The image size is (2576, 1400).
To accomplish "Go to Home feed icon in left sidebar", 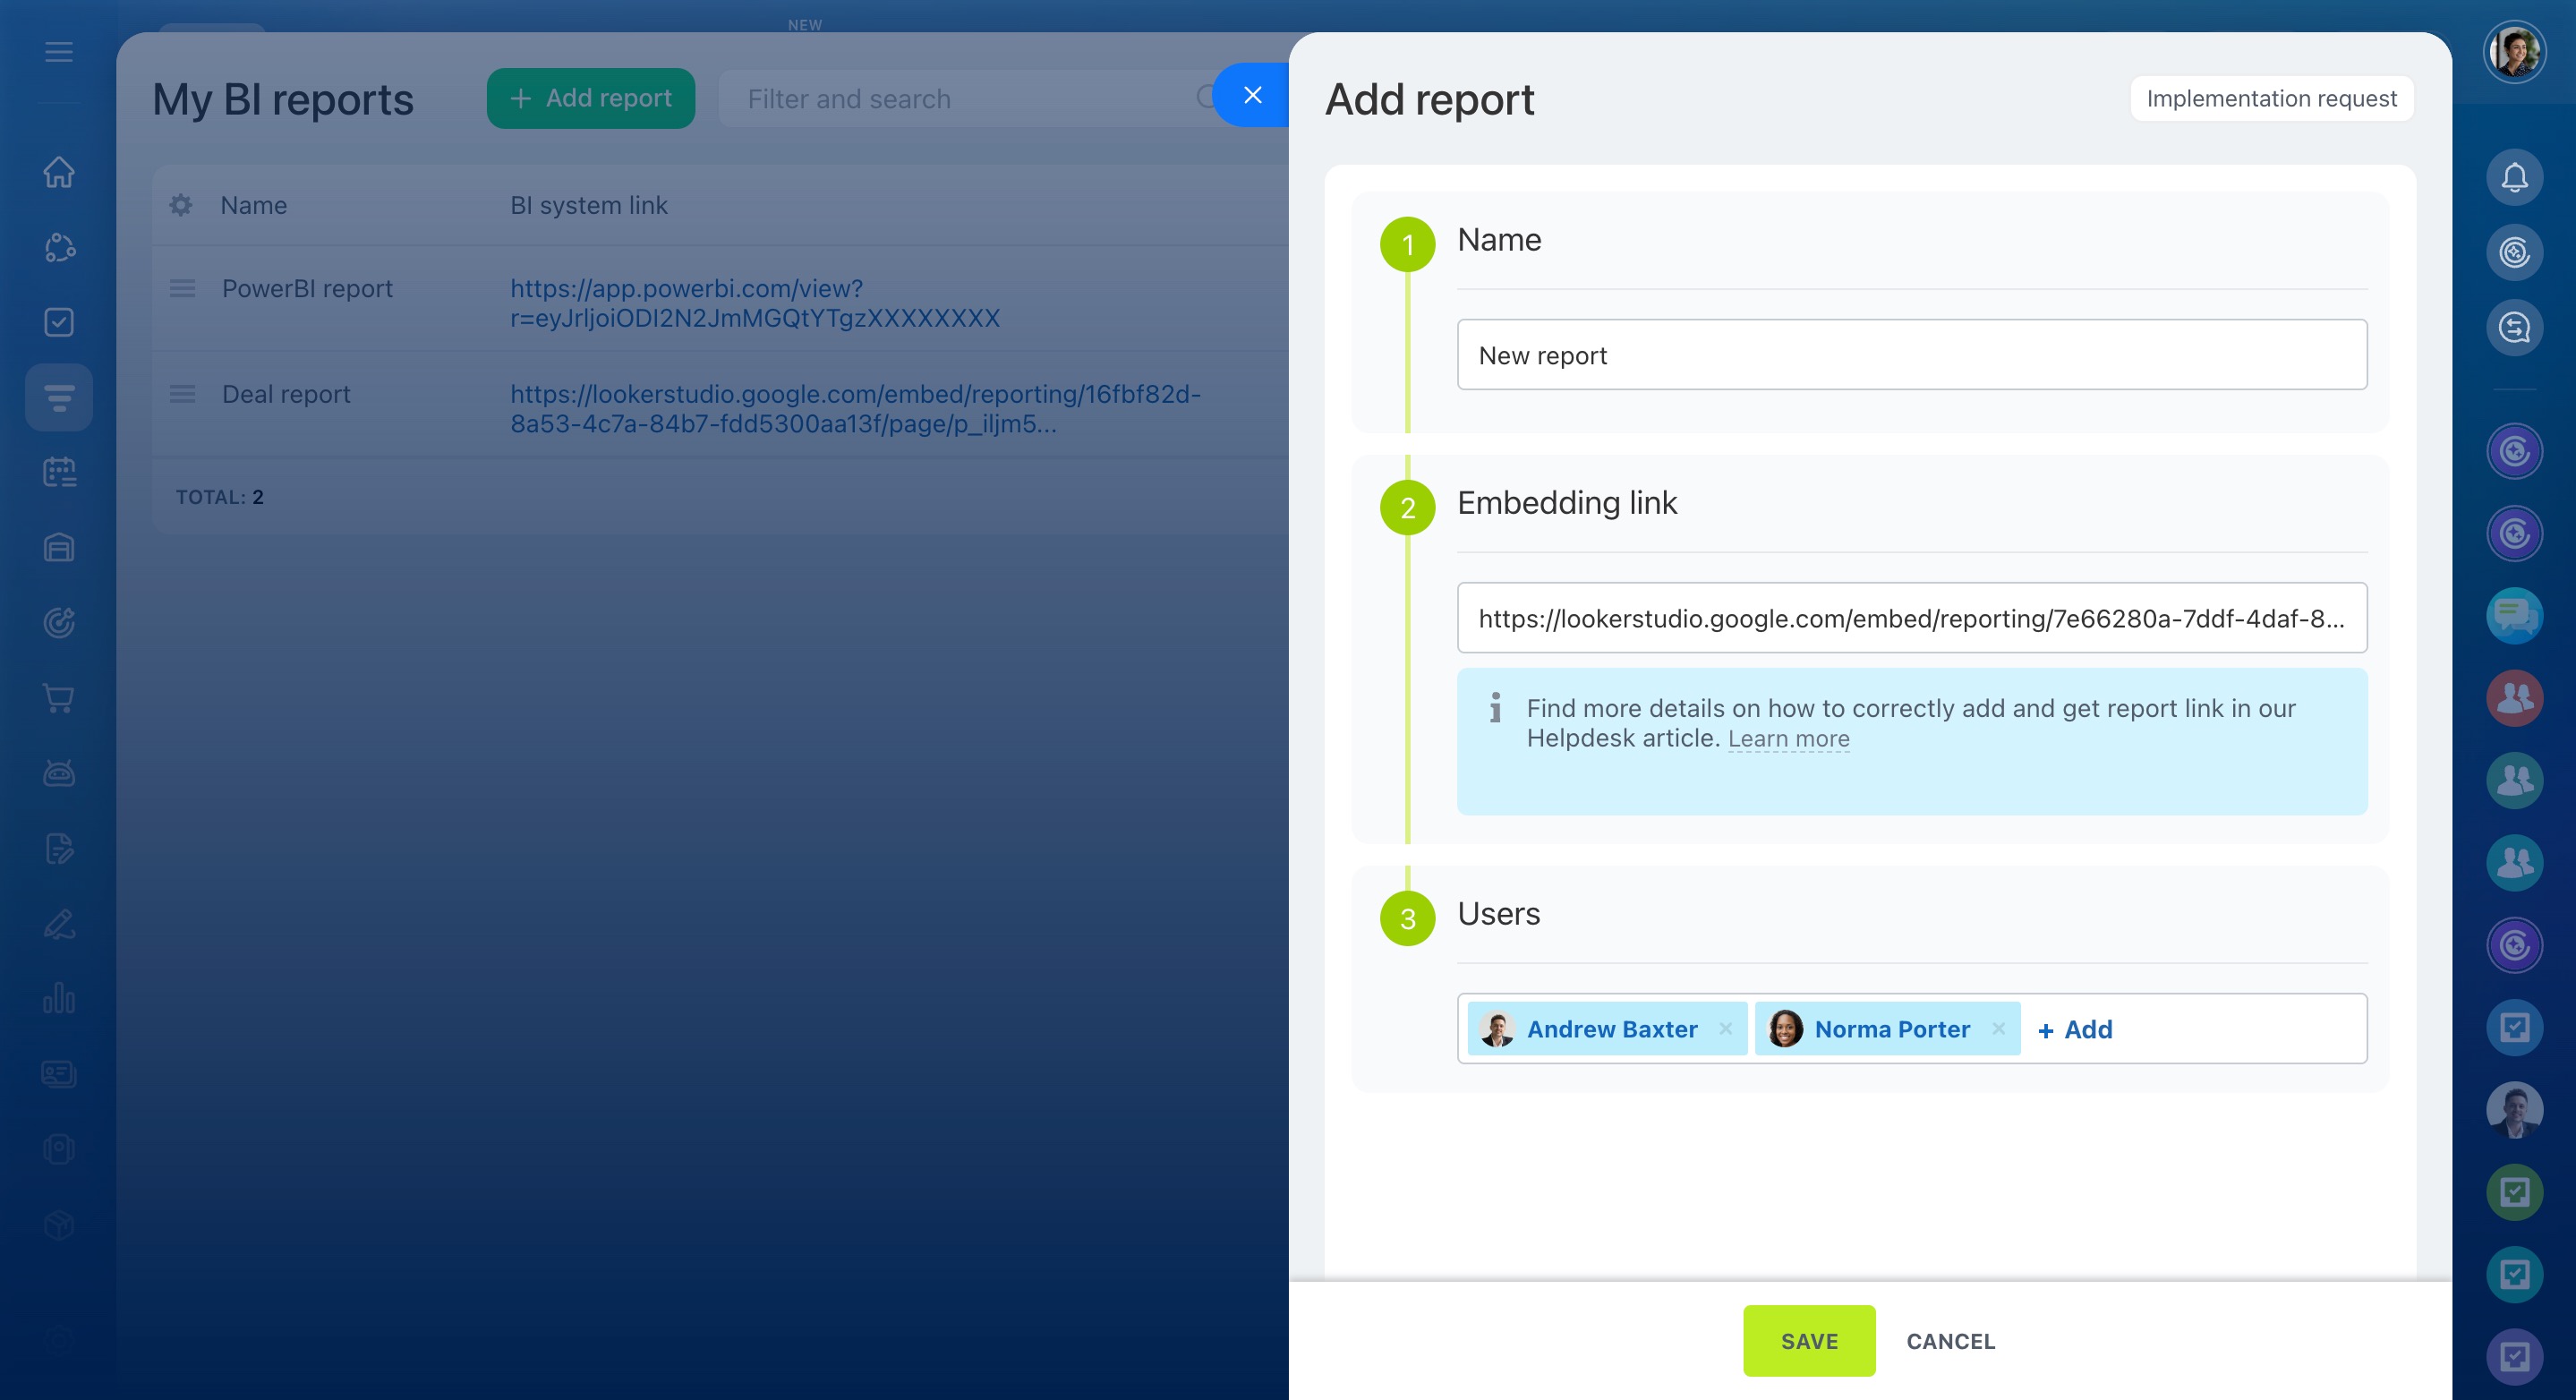I will 59,172.
